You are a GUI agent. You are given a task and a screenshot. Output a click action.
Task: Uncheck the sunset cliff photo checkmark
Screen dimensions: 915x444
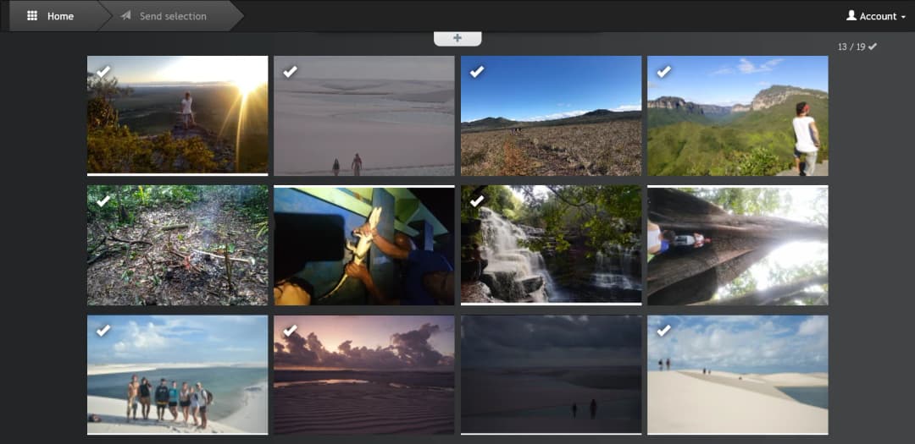pyautogui.click(x=103, y=71)
